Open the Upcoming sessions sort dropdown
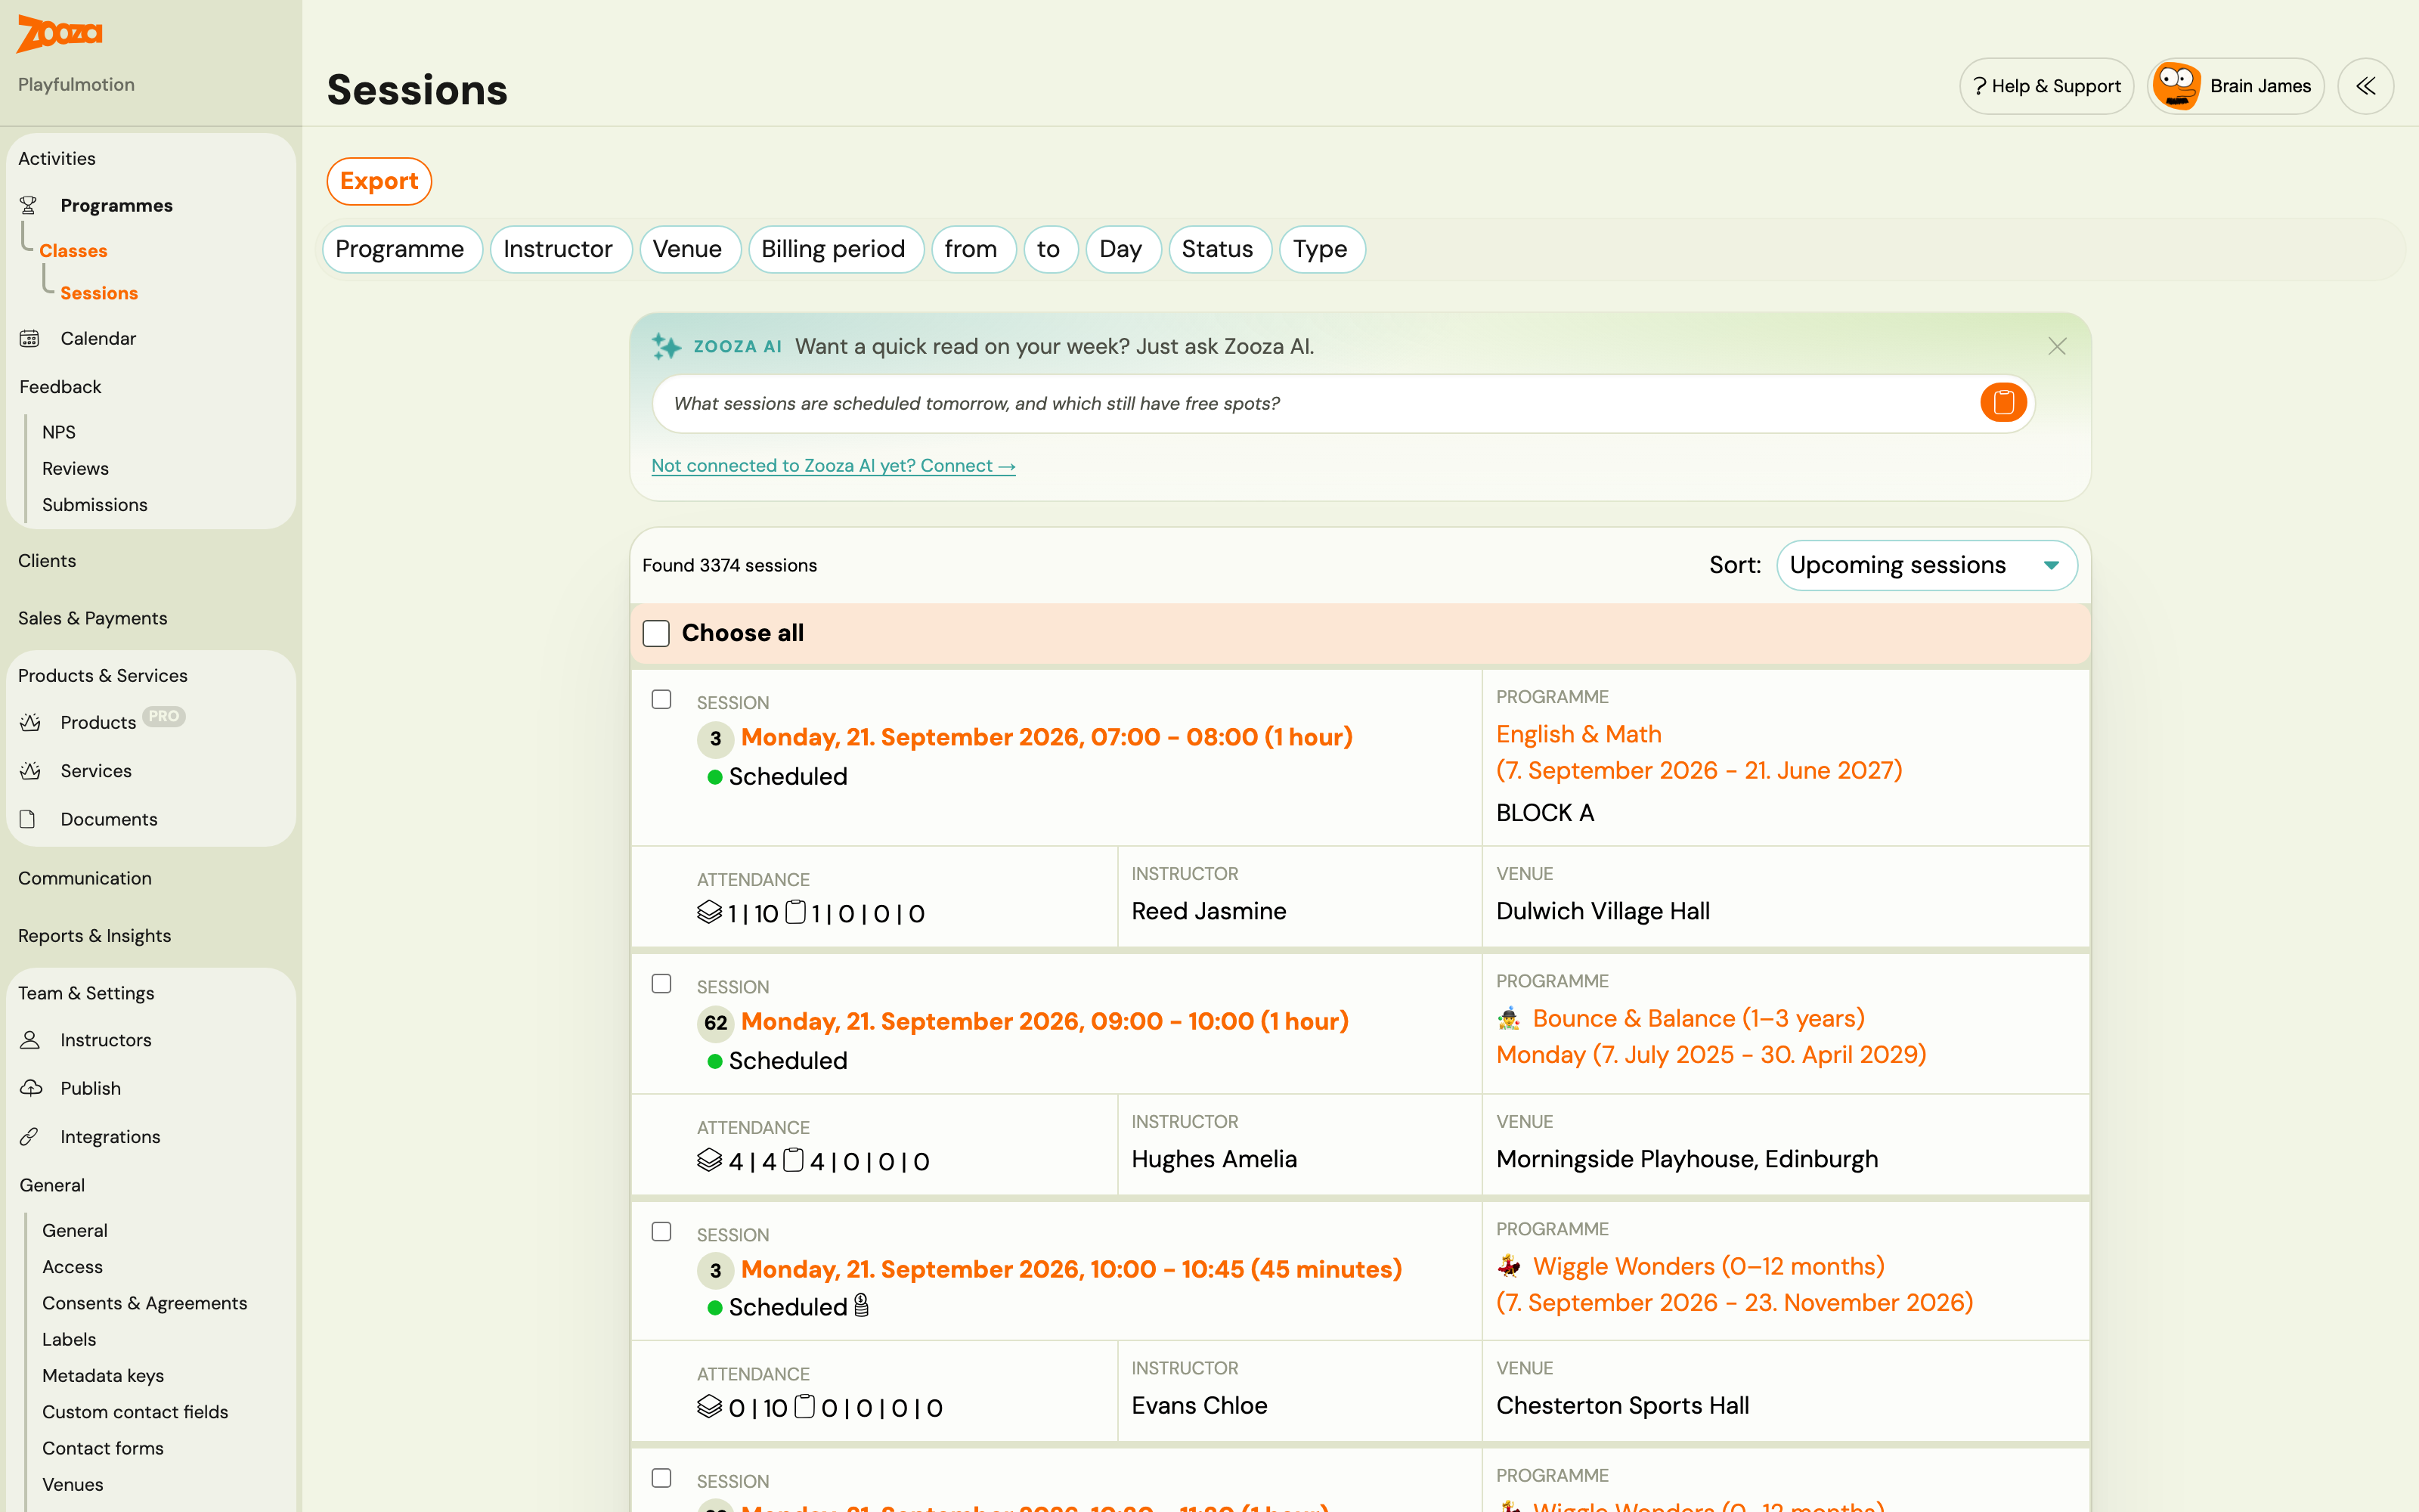2419x1512 pixels. [1926, 565]
